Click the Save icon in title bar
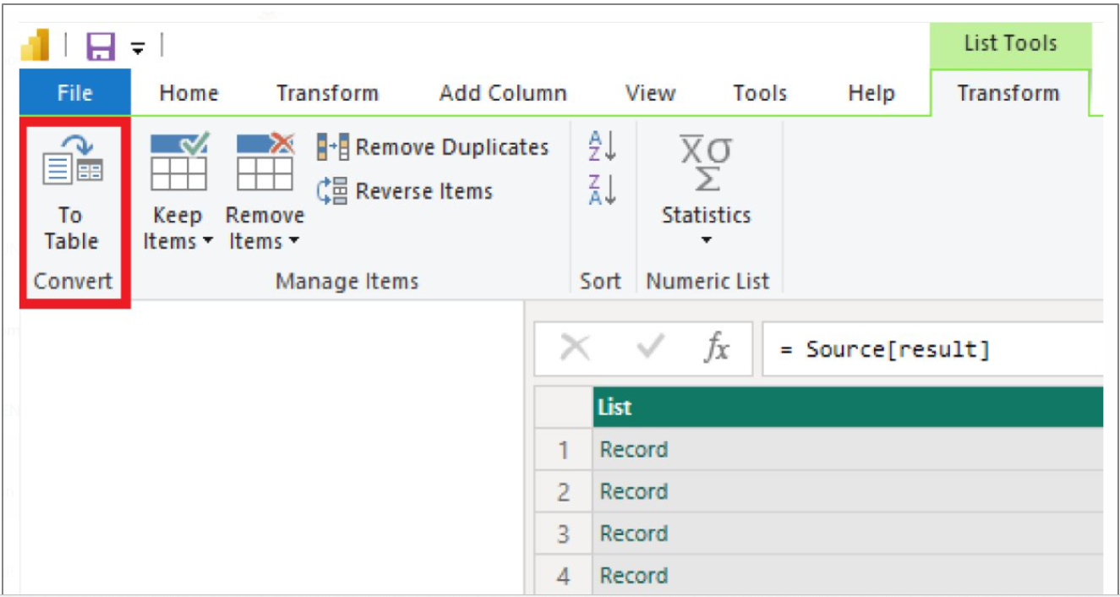 (101, 47)
